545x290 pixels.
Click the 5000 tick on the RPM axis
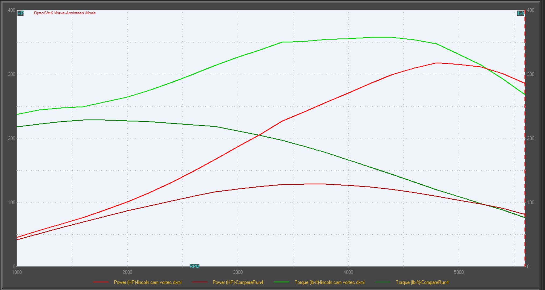[x=459, y=272]
